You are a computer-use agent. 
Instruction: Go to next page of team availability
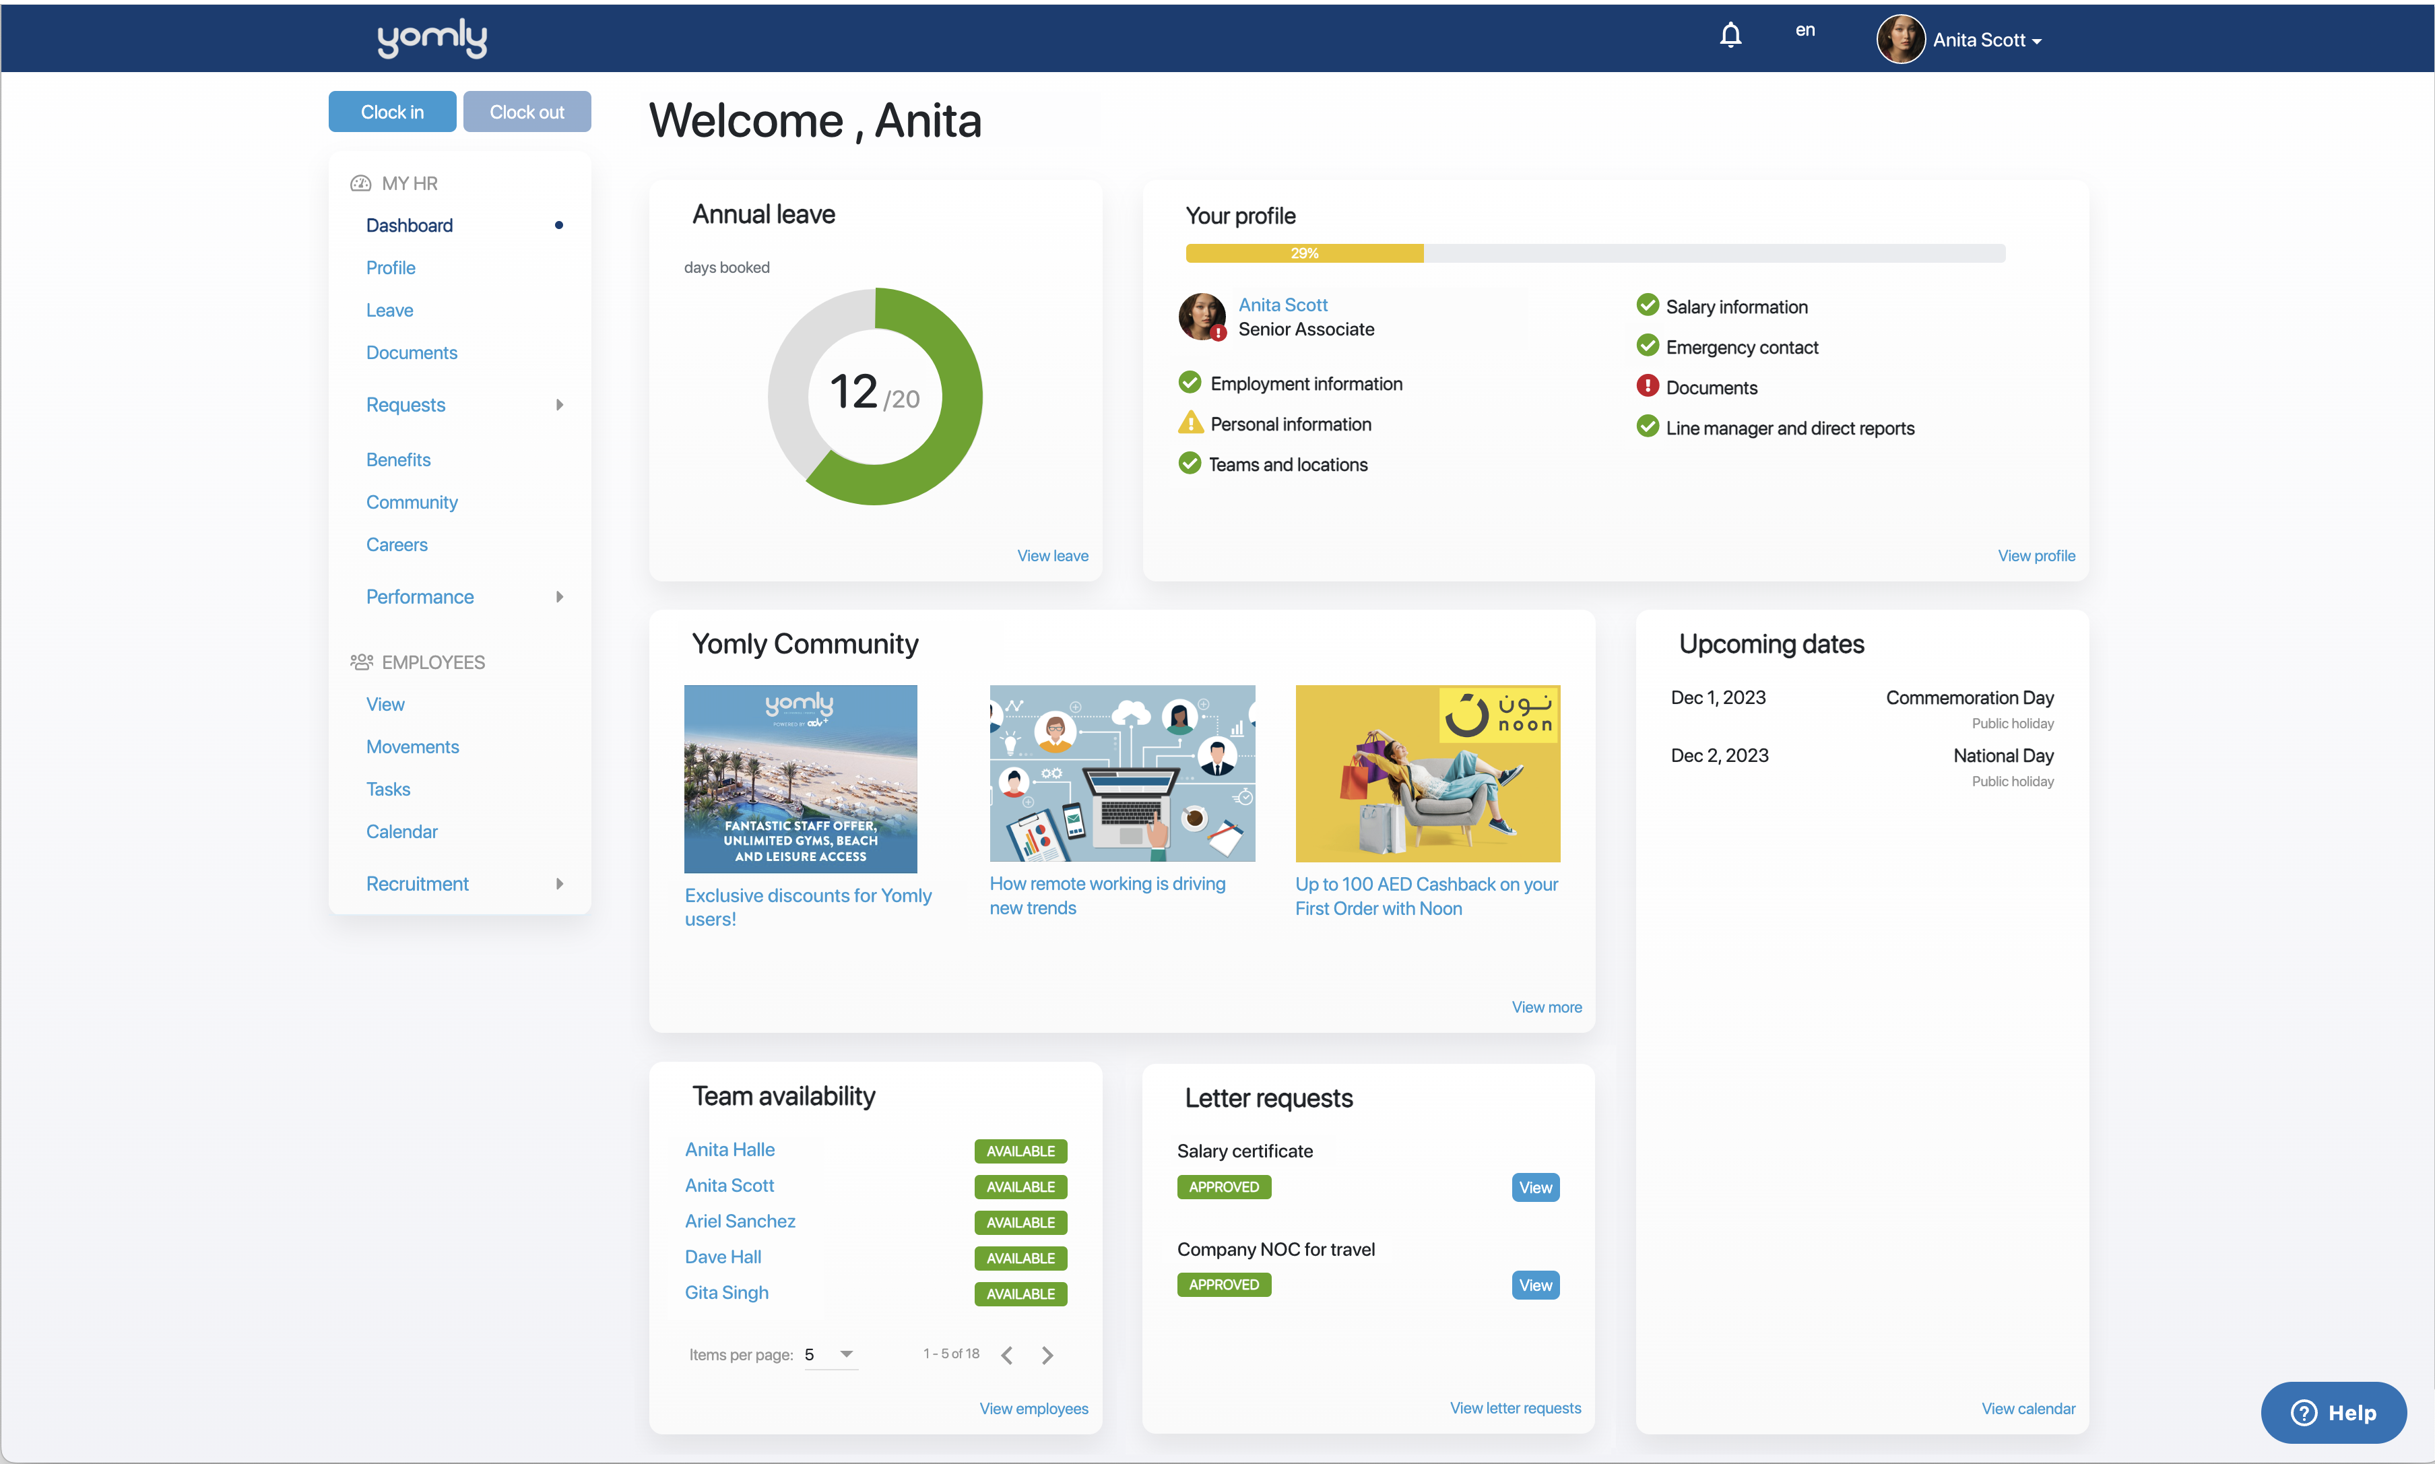coord(1047,1356)
